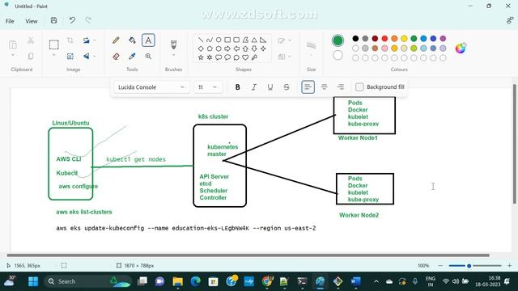
Task: Set text alignment to right
Action: pos(340,87)
